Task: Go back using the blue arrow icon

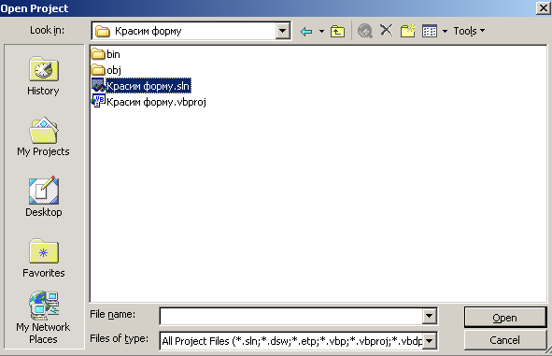Action: [306, 32]
